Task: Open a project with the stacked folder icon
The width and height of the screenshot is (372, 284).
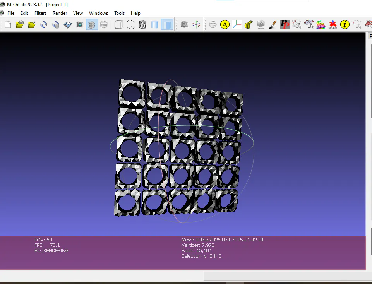Action: (x=20, y=24)
